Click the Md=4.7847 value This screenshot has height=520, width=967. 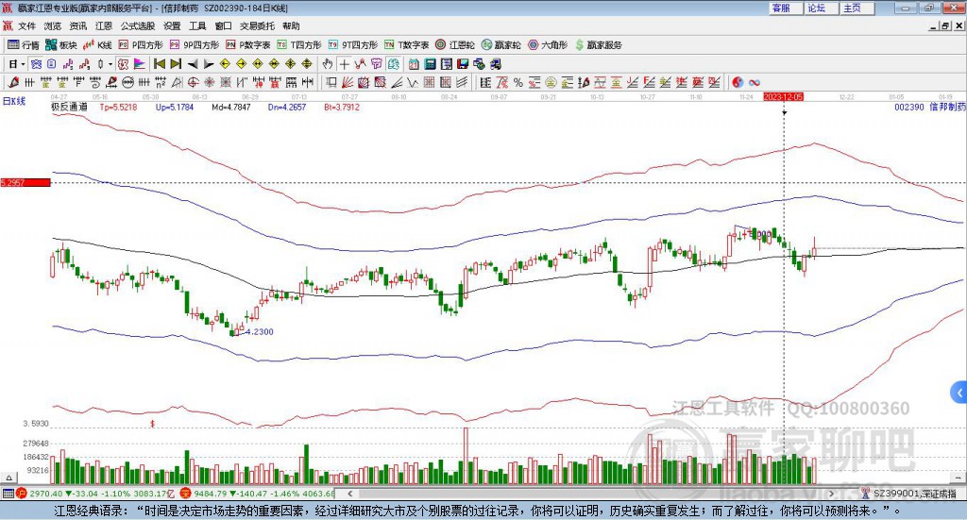[x=231, y=107]
